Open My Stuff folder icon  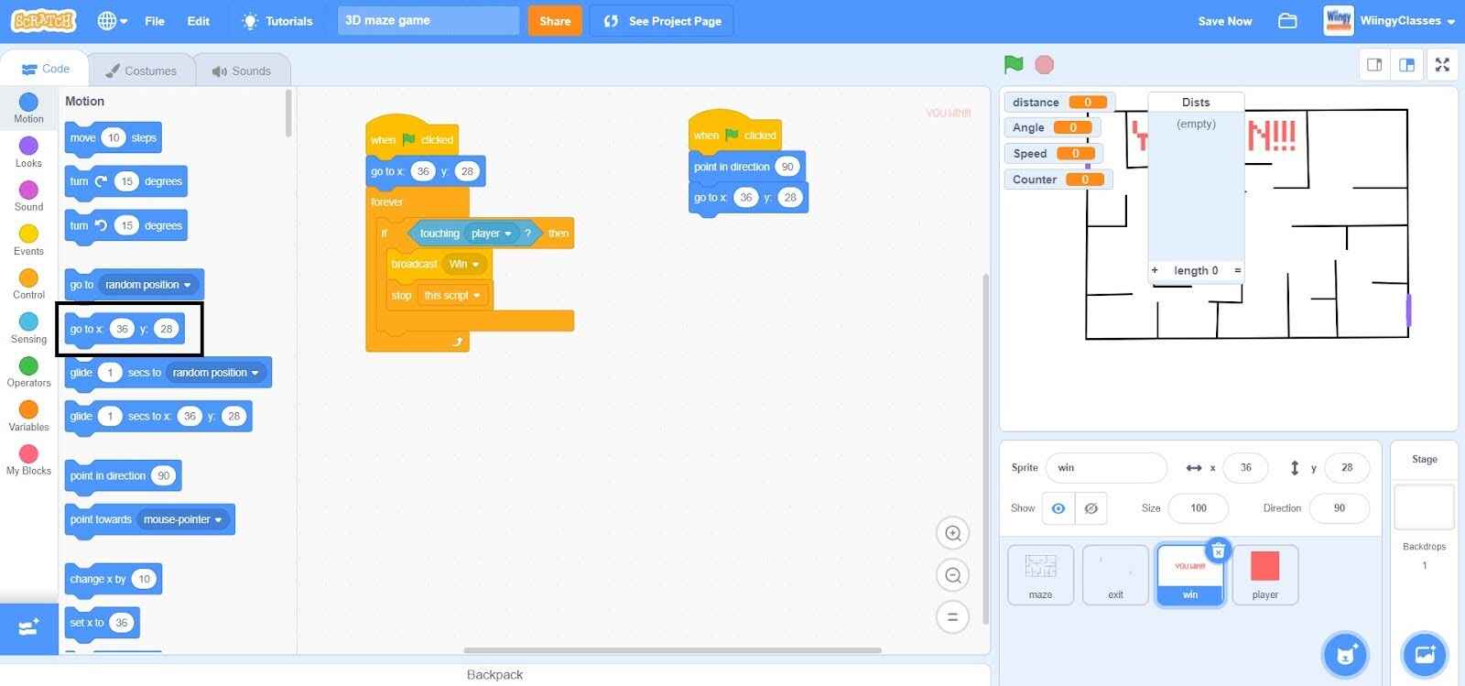[1287, 20]
